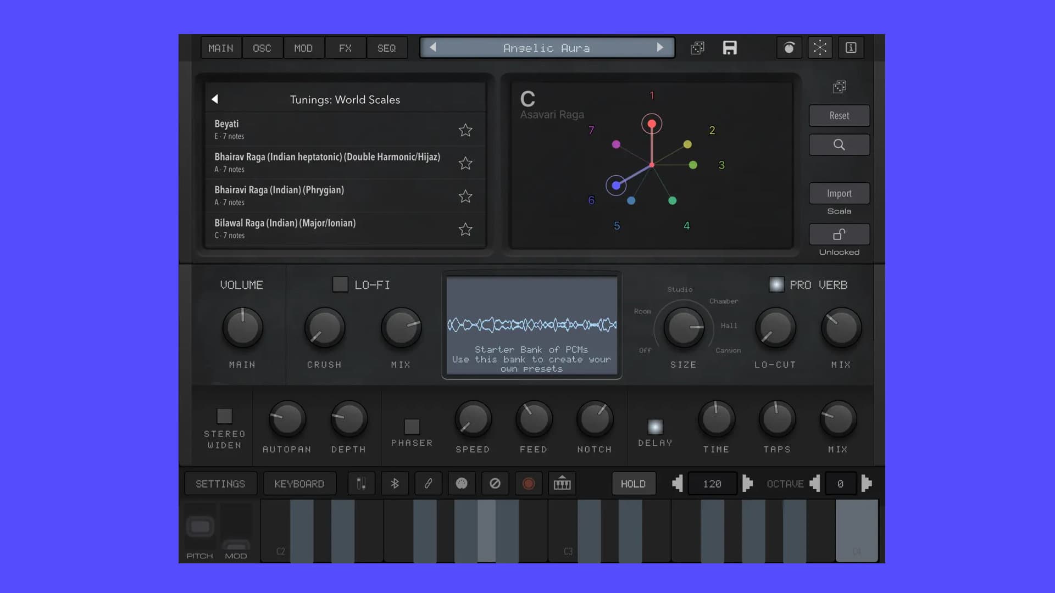Open the MOD tab
Image resolution: width=1055 pixels, height=593 pixels.
[303, 48]
